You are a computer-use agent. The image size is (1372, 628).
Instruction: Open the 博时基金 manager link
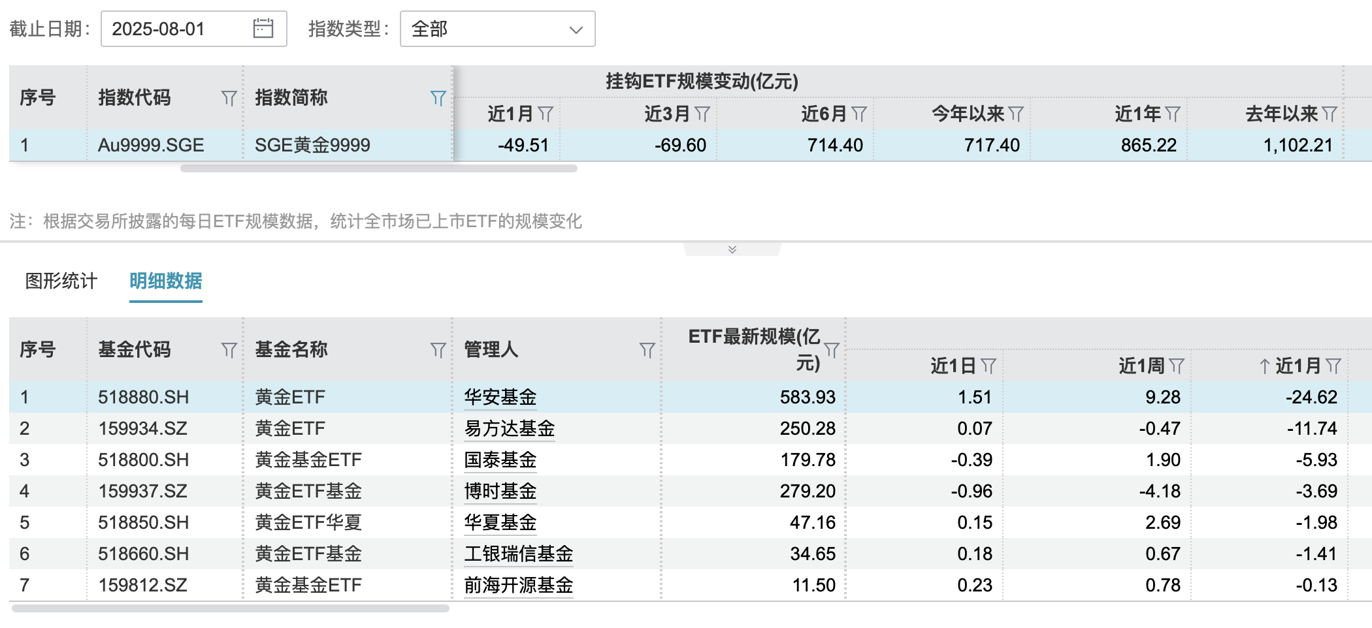500,491
